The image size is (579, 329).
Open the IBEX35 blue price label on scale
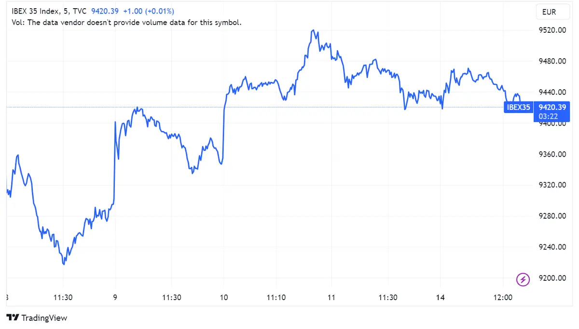518,107
